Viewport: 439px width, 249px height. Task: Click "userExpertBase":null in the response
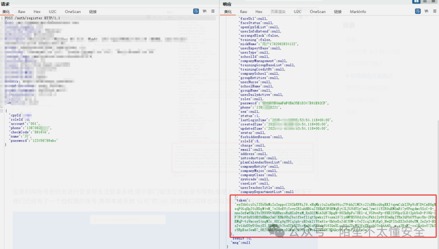tap(260, 48)
